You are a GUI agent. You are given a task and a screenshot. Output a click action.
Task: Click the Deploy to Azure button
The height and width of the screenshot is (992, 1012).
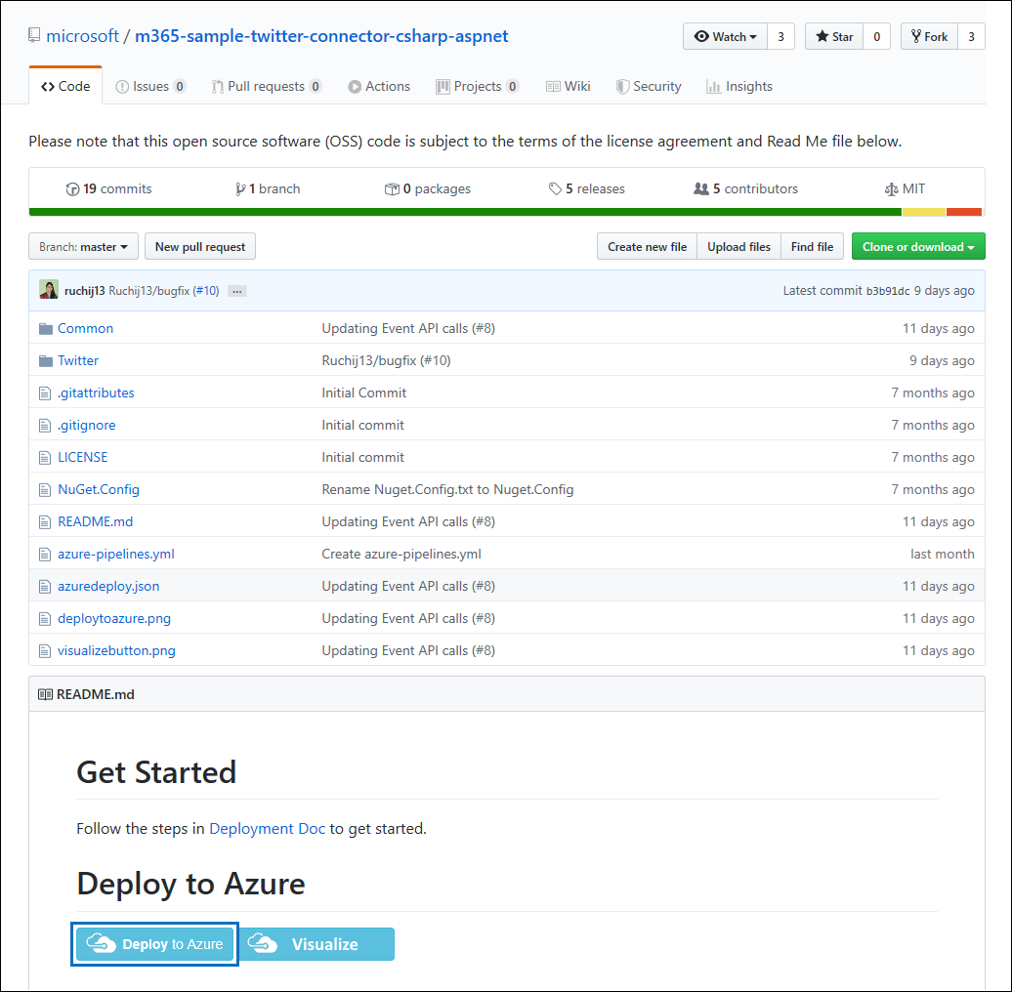pos(153,944)
